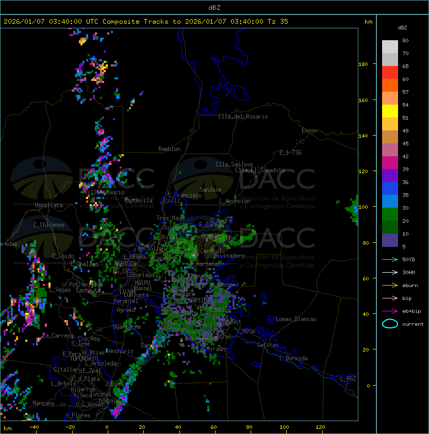Click the 'Agrelo' place label
This screenshot has height=434, width=429.
(x=126, y=310)
